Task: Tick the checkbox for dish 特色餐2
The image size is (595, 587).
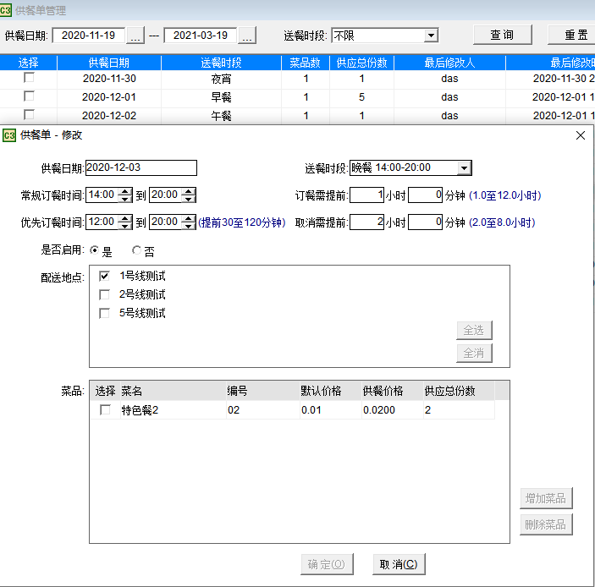Action: (x=106, y=410)
